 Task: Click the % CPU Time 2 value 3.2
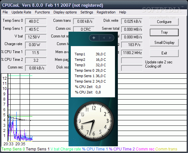coord(36,60)
